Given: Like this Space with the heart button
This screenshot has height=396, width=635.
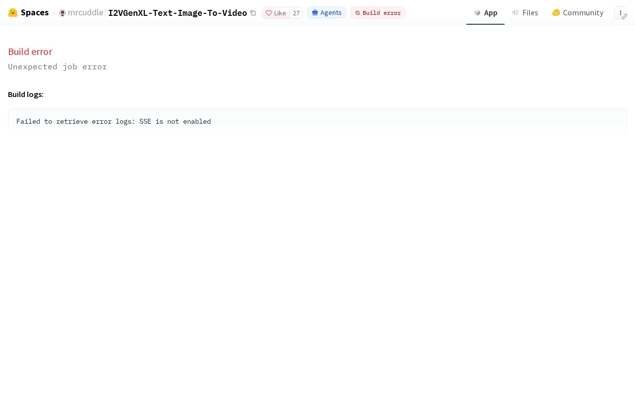Looking at the screenshot, I should tap(276, 13).
